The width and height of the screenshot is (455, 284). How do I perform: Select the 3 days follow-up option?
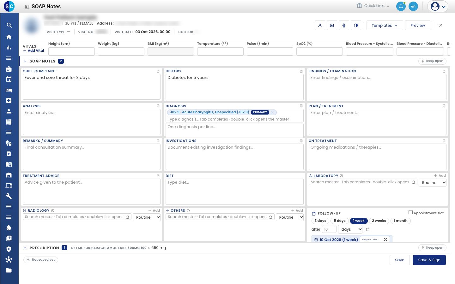tap(320, 221)
